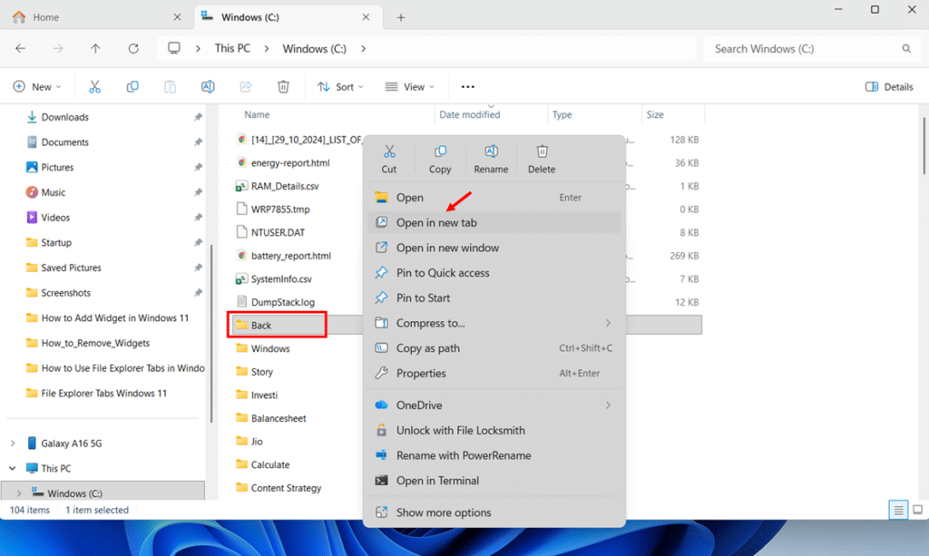Go forward with the forward arrow

pos(58,49)
